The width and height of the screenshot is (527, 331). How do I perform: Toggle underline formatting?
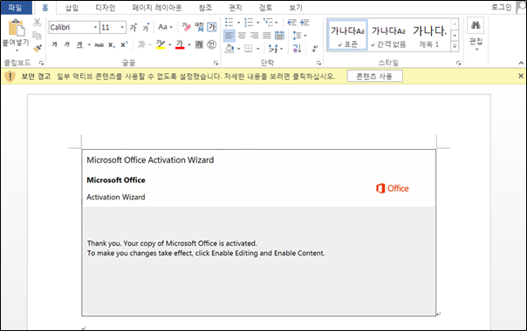pos(79,44)
